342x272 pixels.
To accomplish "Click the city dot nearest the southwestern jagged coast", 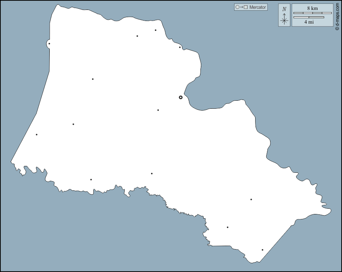I will [91, 179].
